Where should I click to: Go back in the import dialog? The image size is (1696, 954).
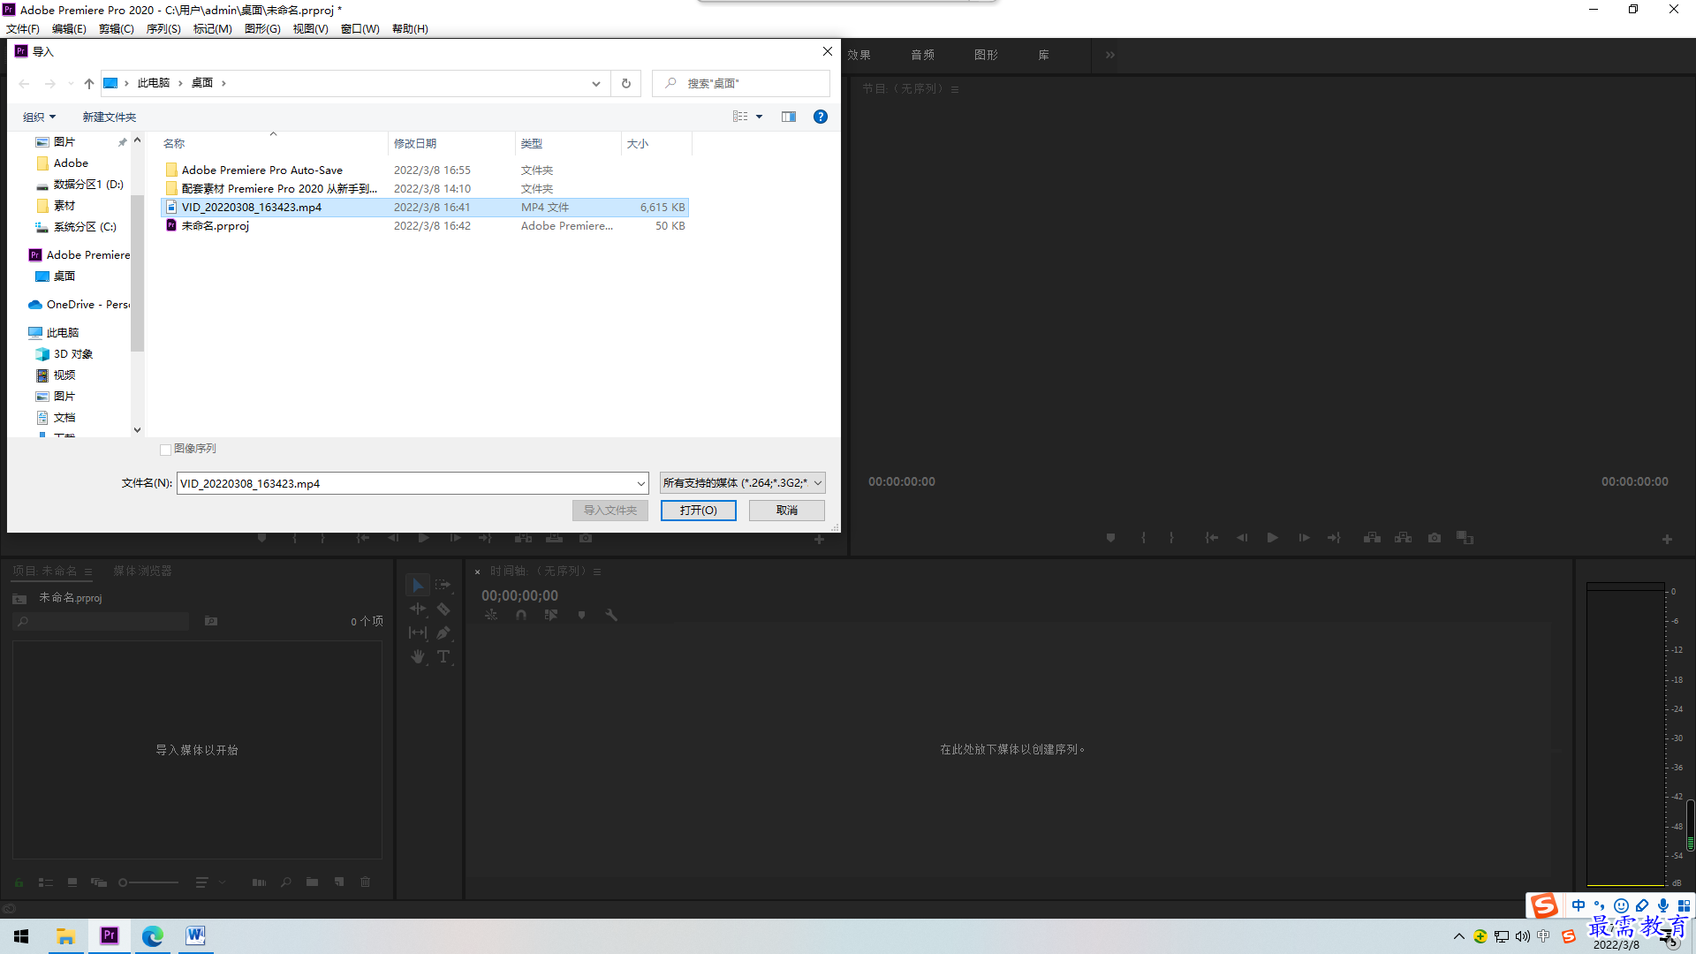(24, 83)
